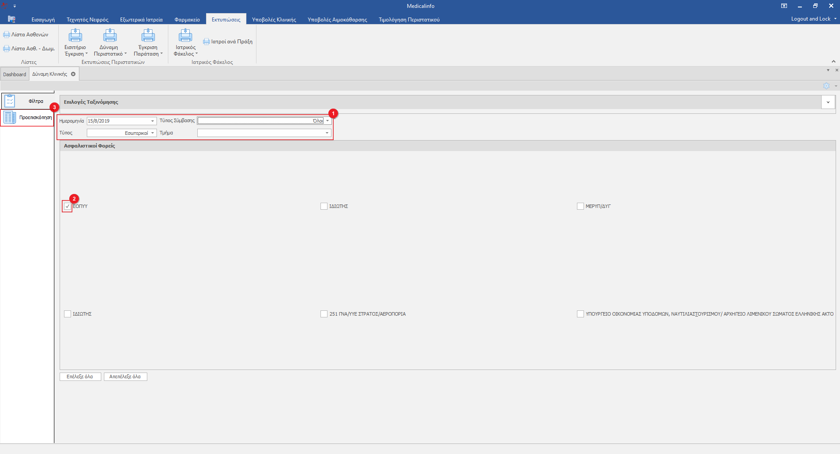The height and width of the screenshot is (454, 840).
Task: Open the Dashboard document tab
Action: click(x=14, y=74)
